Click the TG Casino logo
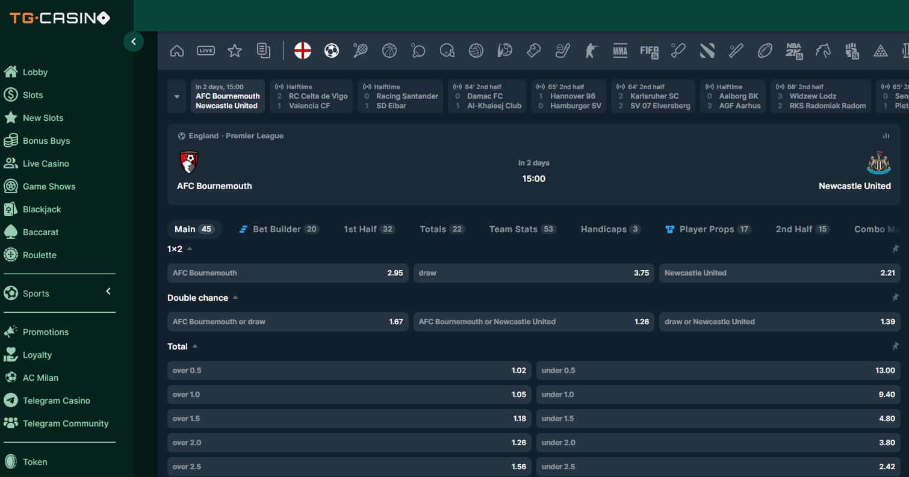Screen dimensions: 909x477 click(60, 18)
